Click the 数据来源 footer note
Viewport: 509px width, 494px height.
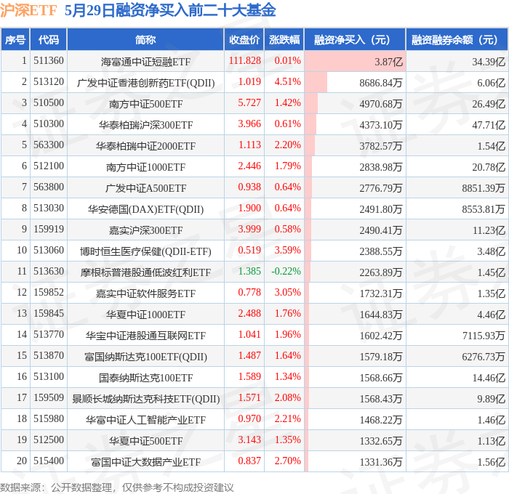pyautogui.click(x=117, y=487)
